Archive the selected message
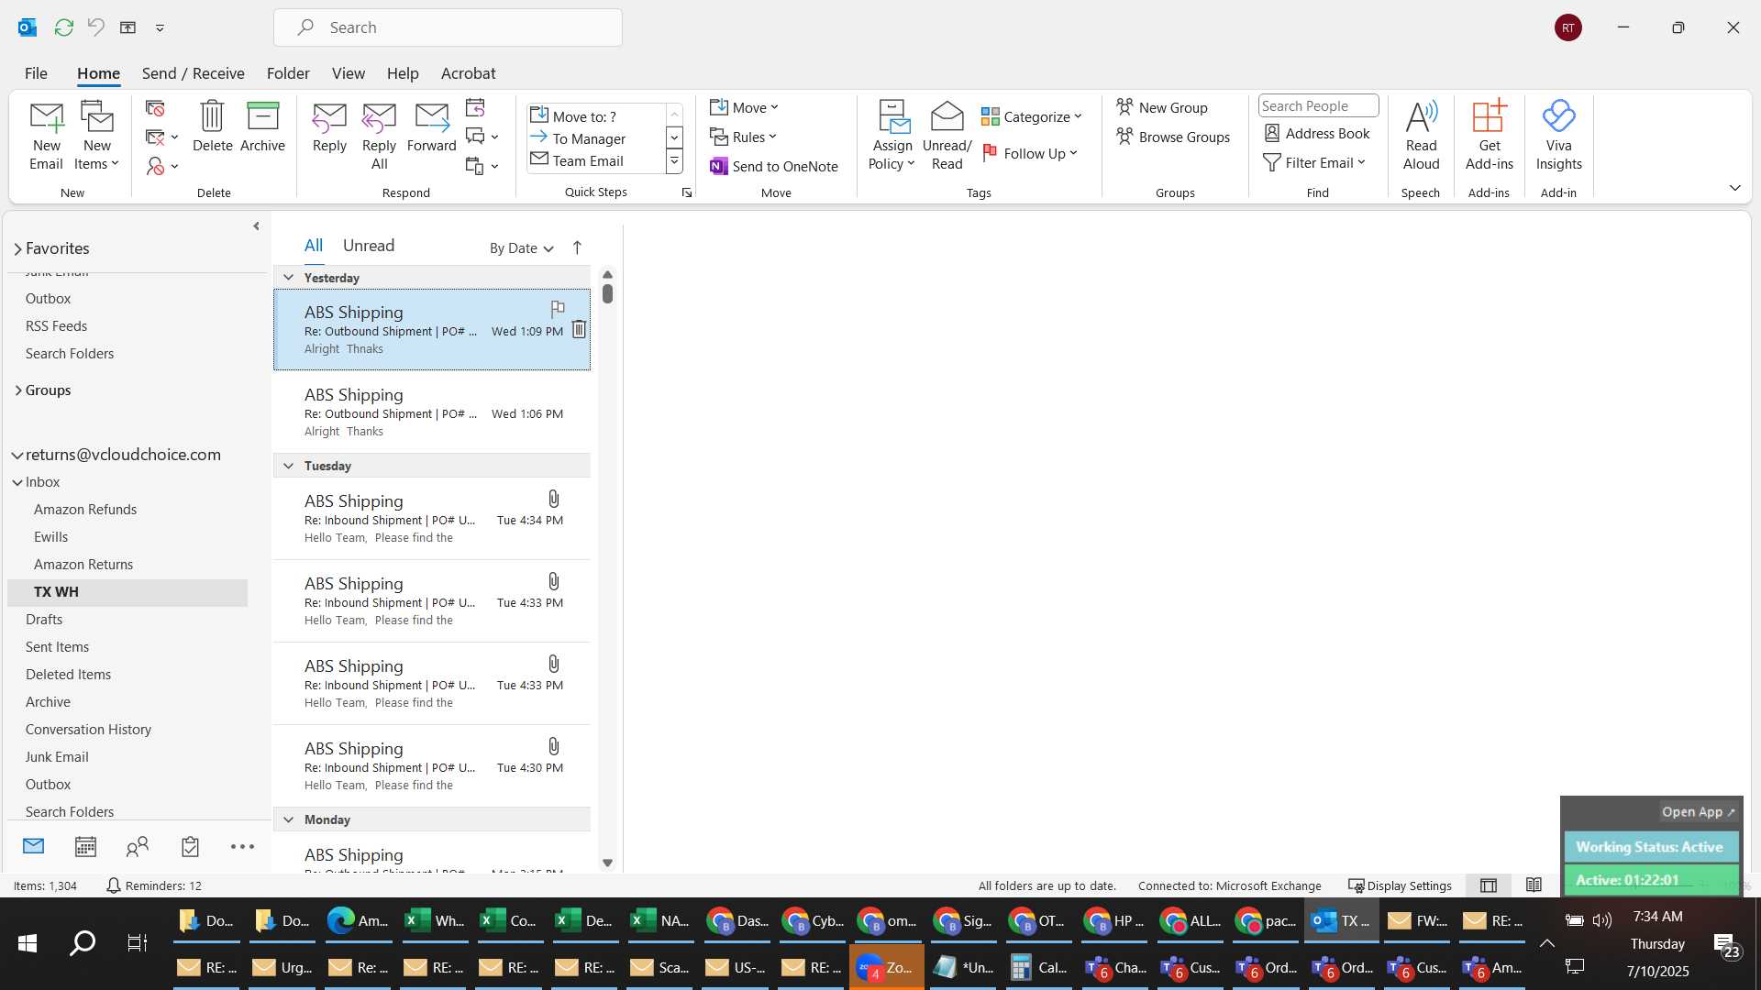1761x990 pixels. coord(262,126)
